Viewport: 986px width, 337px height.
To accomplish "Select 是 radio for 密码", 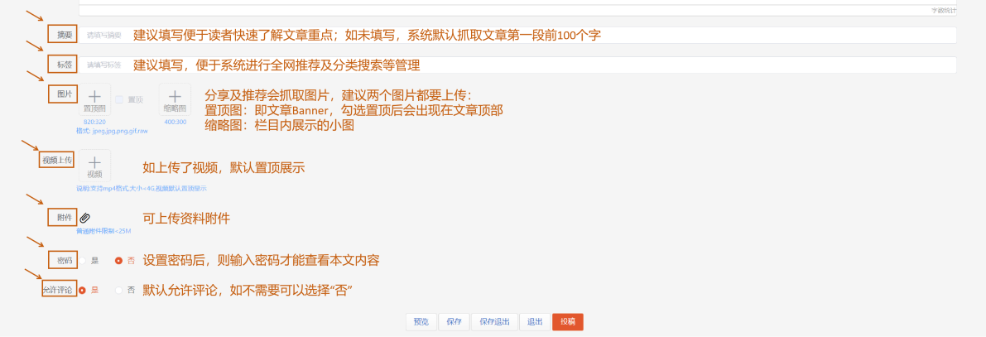I will [x=82, y=260].
